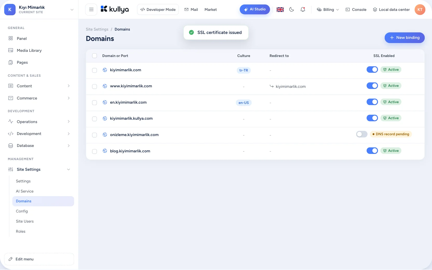
Task: Open Market from top bar
Action: [x=211, y=10]
